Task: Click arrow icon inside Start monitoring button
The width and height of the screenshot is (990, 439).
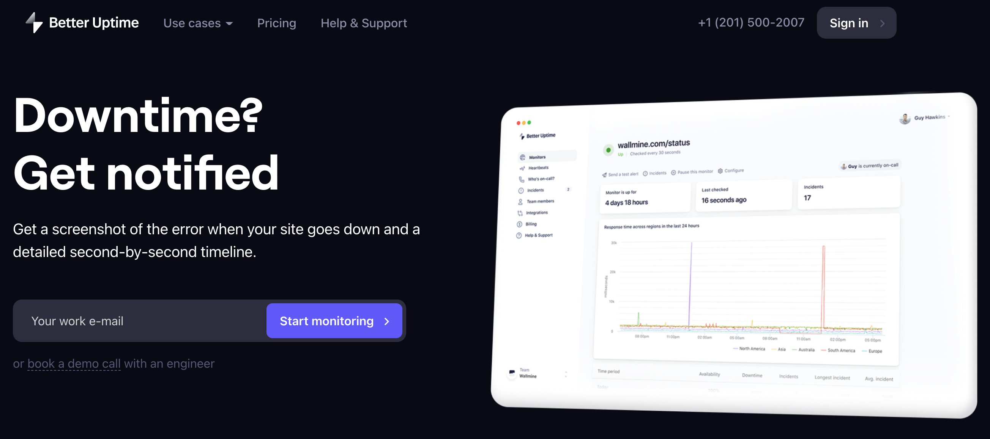Action: (x=387, y=321)
